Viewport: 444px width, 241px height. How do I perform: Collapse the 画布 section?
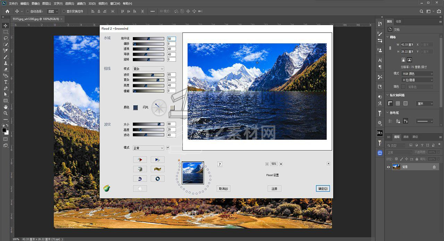pyautogui.click(x=388, y=37)
